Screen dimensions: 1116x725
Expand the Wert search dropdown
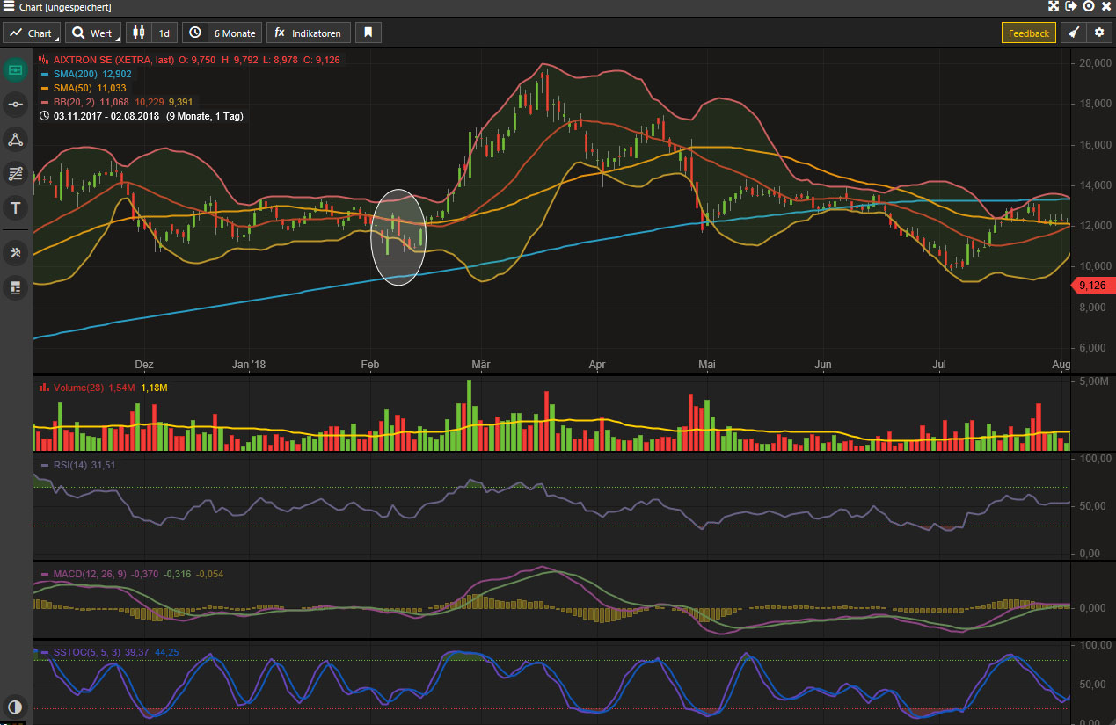(x=92, y=33)
